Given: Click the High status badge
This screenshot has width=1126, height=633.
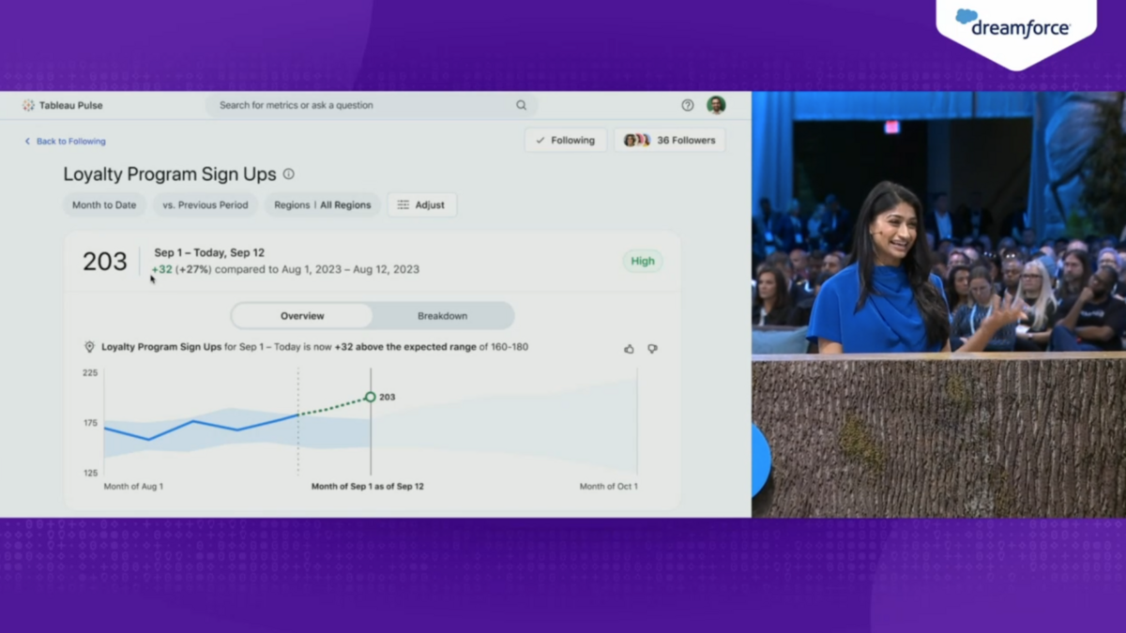Looking at the screenshot, I should pos(643,262).
